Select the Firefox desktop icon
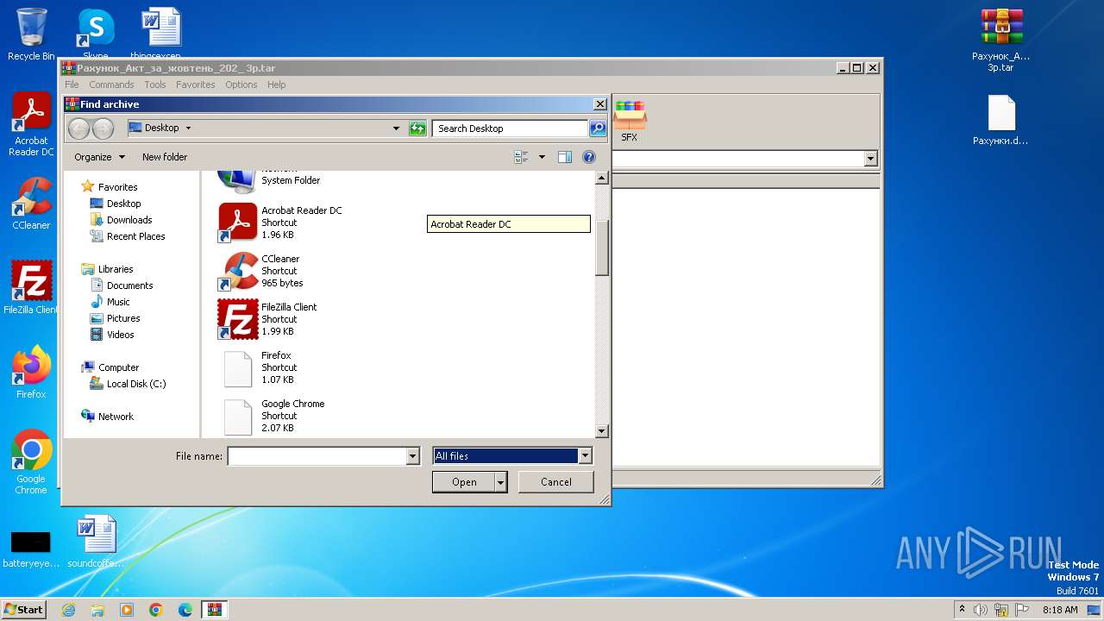Screen dimensions: 1104x621 pyautogui.click(x=31, y=373)
